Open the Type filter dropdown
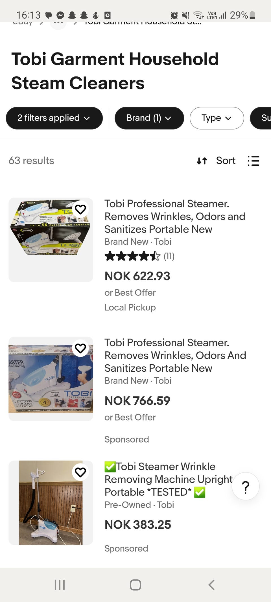The width and height of the screenshot is (271, 602). (217, 118)
